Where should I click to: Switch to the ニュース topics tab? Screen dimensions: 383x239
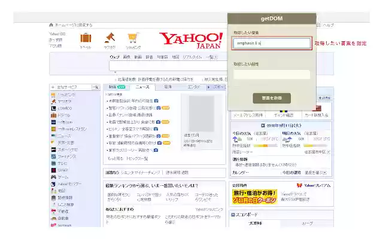coord(142,87)
